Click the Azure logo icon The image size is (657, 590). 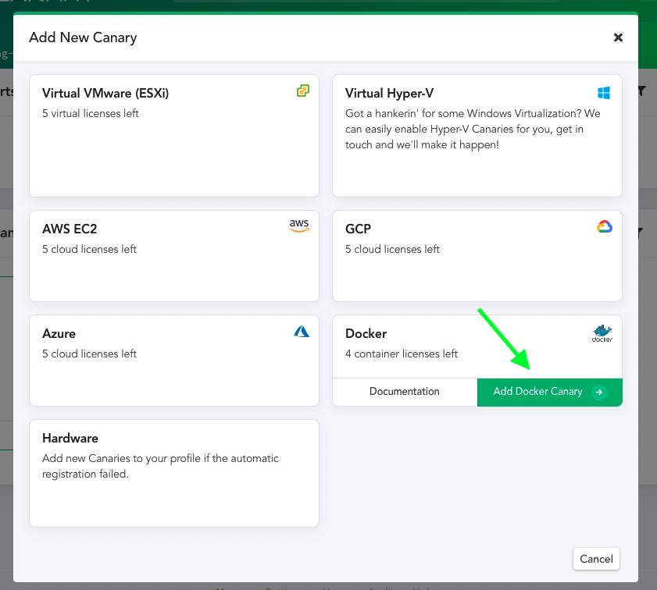click(302, 332)
